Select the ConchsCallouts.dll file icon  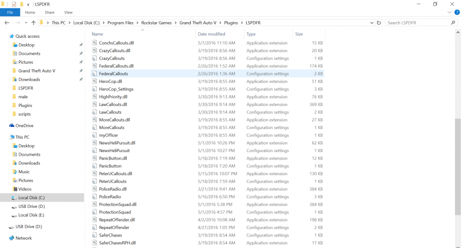95,42
